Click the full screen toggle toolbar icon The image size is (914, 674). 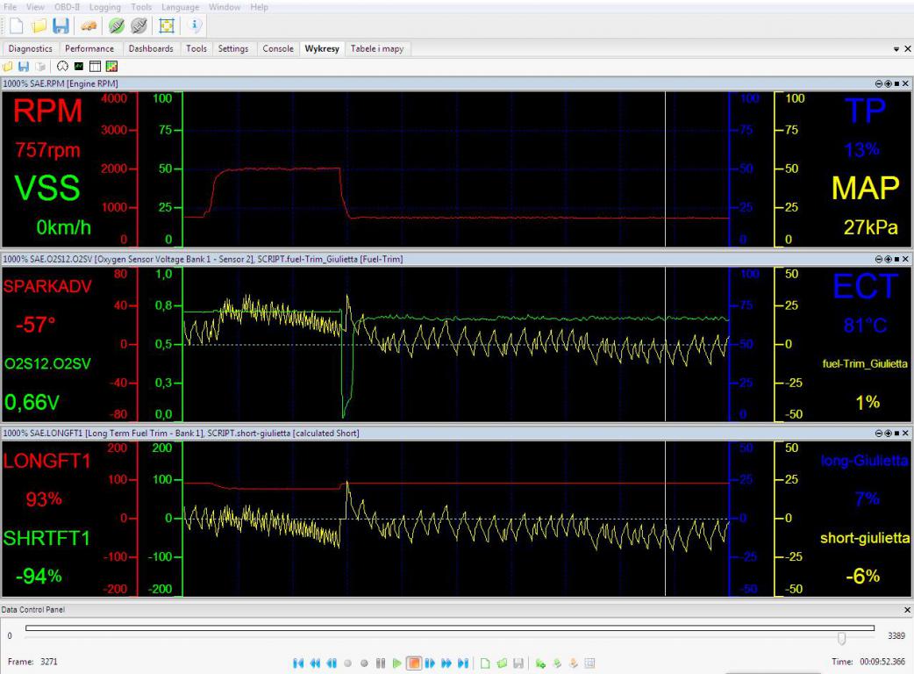(x=168, y=27)
